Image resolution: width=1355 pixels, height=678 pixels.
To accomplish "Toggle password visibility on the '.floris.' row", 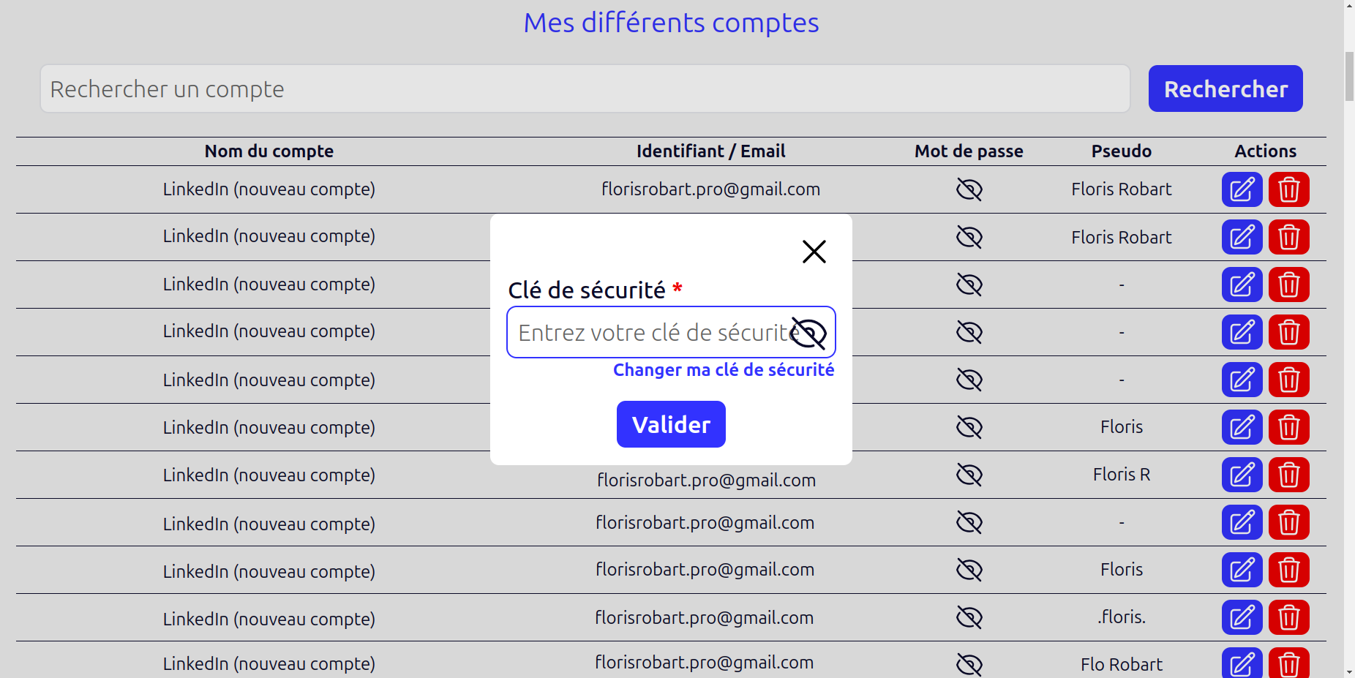I will pyautogui.click(x=968, y=617).
